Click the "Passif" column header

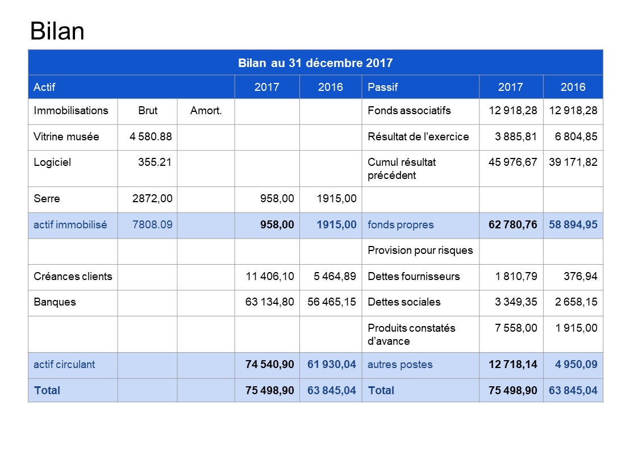[x=382, y=87]
